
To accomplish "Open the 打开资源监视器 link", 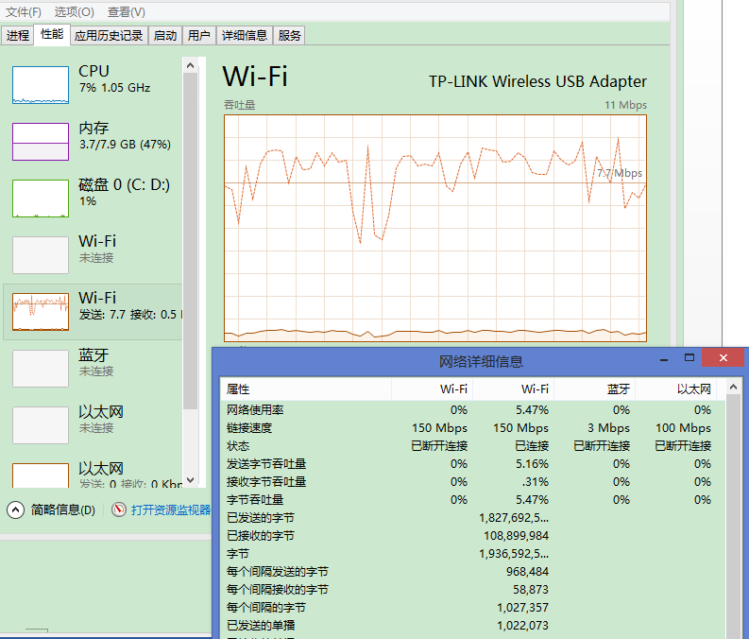I will [x=171, y=509].
